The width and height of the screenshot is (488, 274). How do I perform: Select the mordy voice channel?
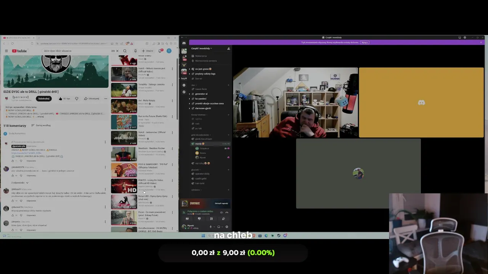pos(210,144)
